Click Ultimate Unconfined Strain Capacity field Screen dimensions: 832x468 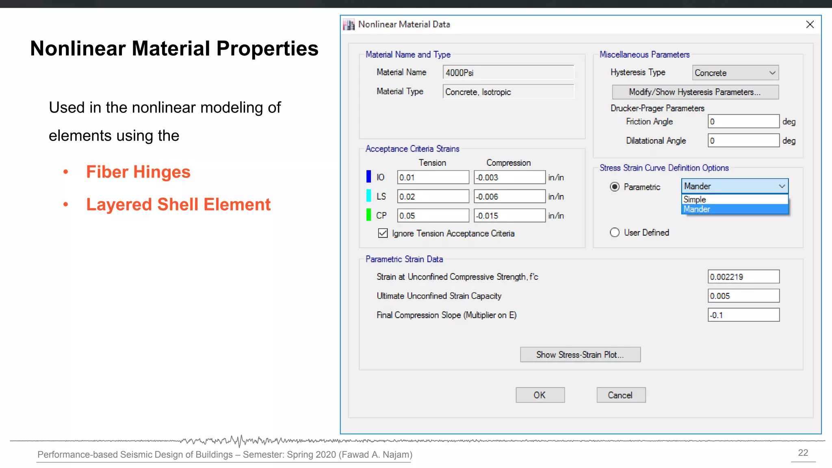point(743,296)
